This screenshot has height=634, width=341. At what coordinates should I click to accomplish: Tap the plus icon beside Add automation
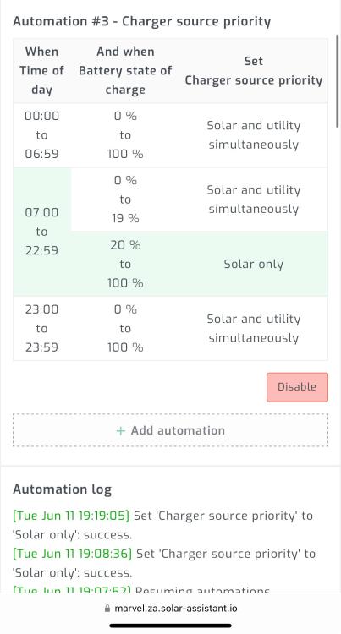click(120, 431)
